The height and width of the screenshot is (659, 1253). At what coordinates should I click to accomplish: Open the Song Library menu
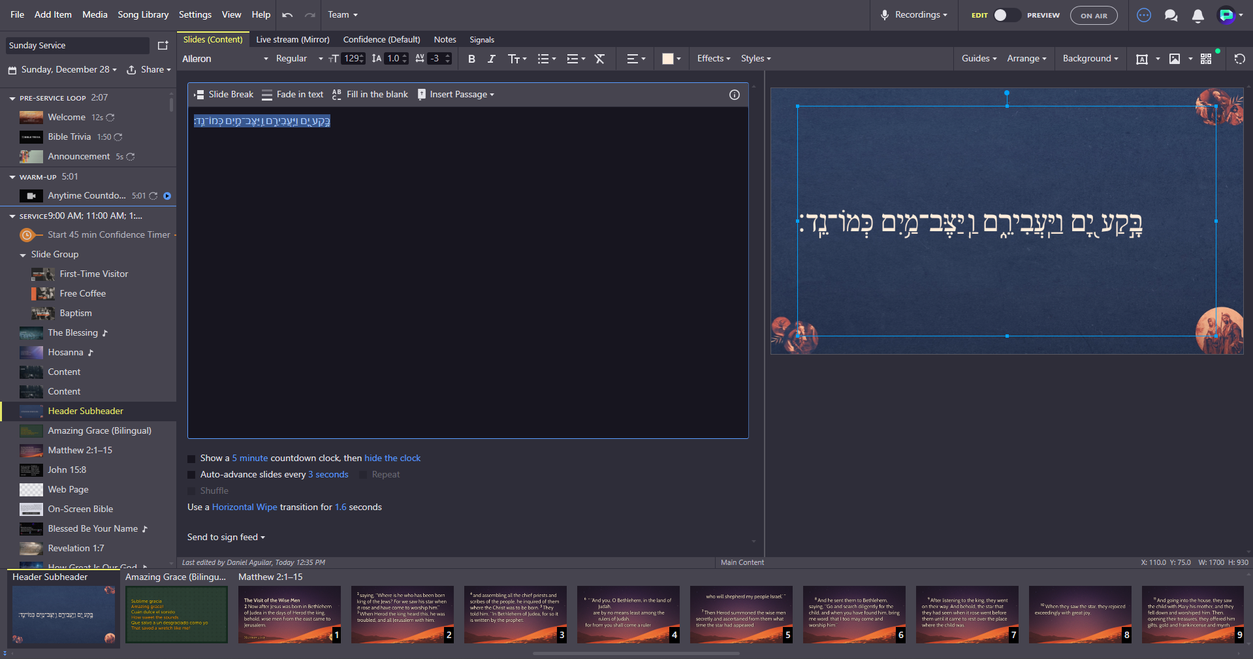143,15
